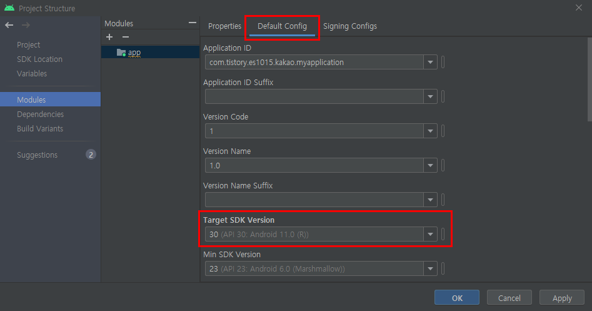Click the small handle beside Target SDK Version

coord(443,234)
